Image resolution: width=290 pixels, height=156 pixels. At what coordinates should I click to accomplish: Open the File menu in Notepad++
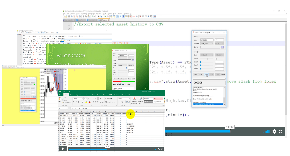pyautogui.click(x=64, y=14)
